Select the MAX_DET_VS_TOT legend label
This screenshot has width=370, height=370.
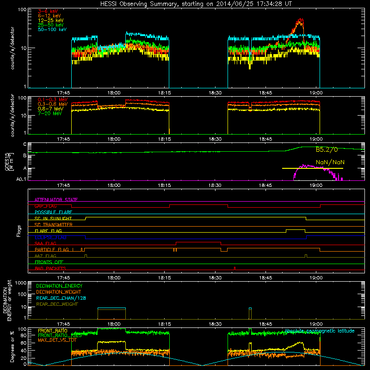(x=57, y=340)
